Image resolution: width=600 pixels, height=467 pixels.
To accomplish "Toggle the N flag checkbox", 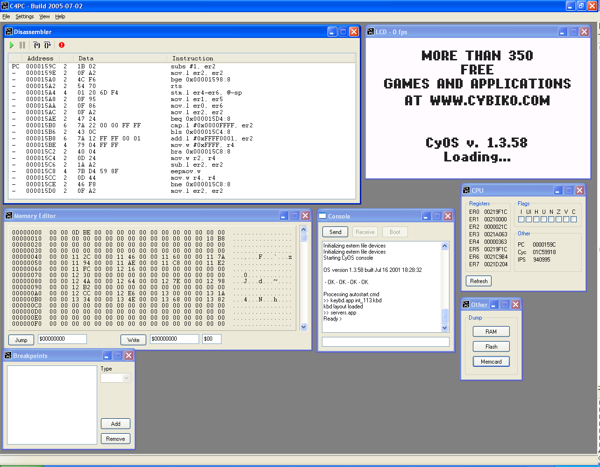I will 551,219.
